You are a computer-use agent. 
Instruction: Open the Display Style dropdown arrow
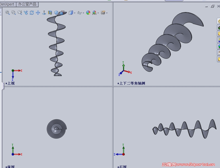tap(75, 13)
